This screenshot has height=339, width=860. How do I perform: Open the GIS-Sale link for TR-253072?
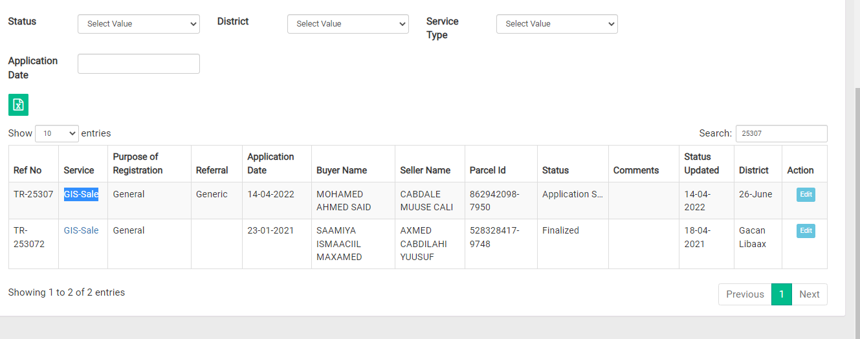[81, 230]
